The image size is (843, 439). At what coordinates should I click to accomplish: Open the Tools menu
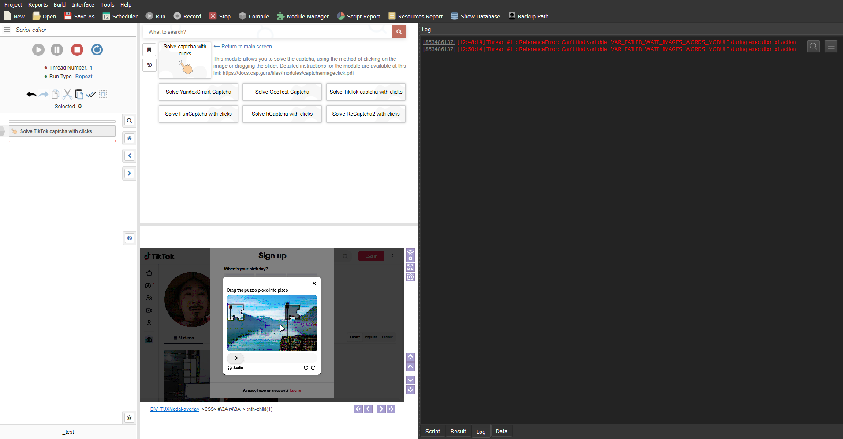[107, 4]
